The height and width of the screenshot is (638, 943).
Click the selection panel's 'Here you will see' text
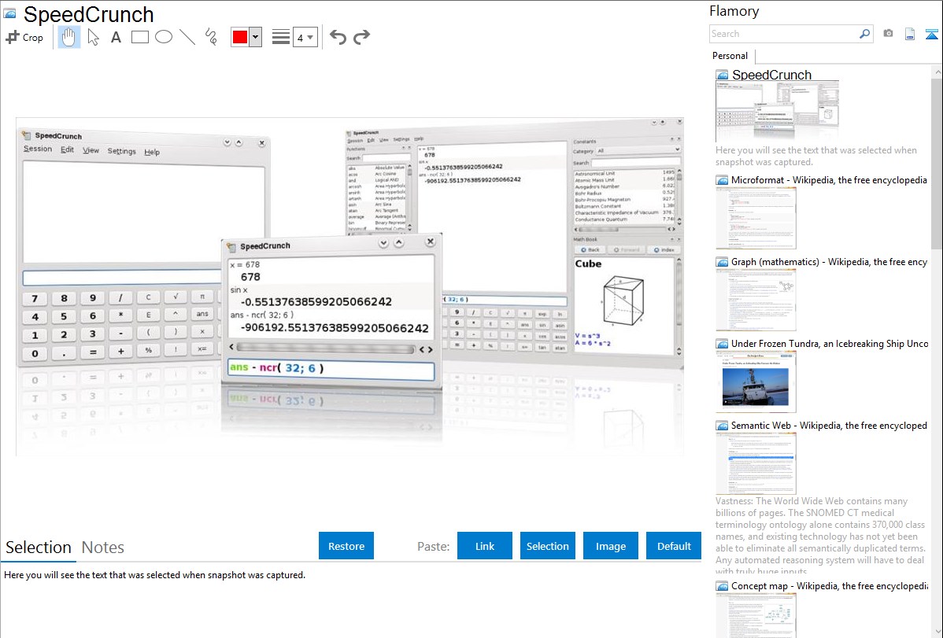(154, 575)
